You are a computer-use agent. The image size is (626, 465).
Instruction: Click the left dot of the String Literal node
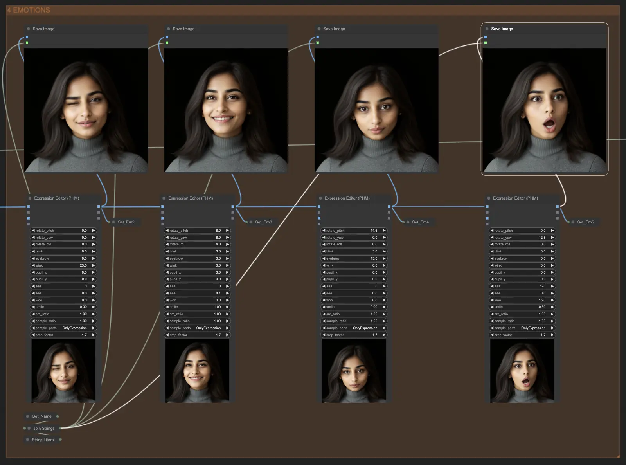coord(27,440)
